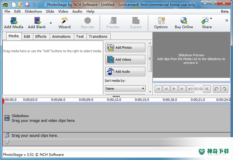This screenshot has width=233, height=160.
Task: Switch to the Animations tab
Action: (61, 37)
